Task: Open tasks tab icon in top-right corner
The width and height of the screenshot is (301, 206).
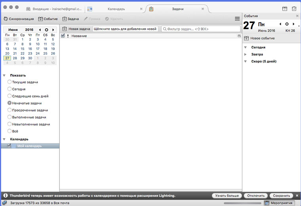Action: tap(294, 9)
